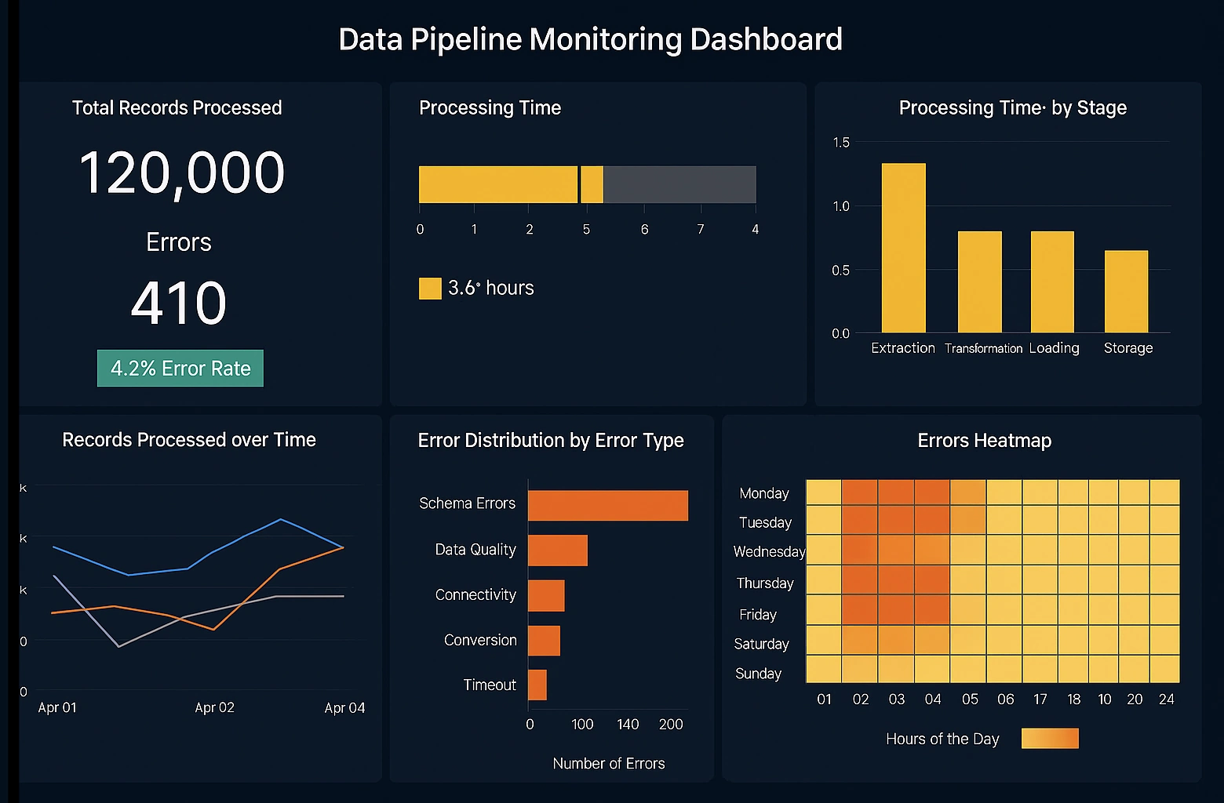Click the Errors value of 410
The height and width of the screenshot is (803, 1224).
tap(179, 303)
